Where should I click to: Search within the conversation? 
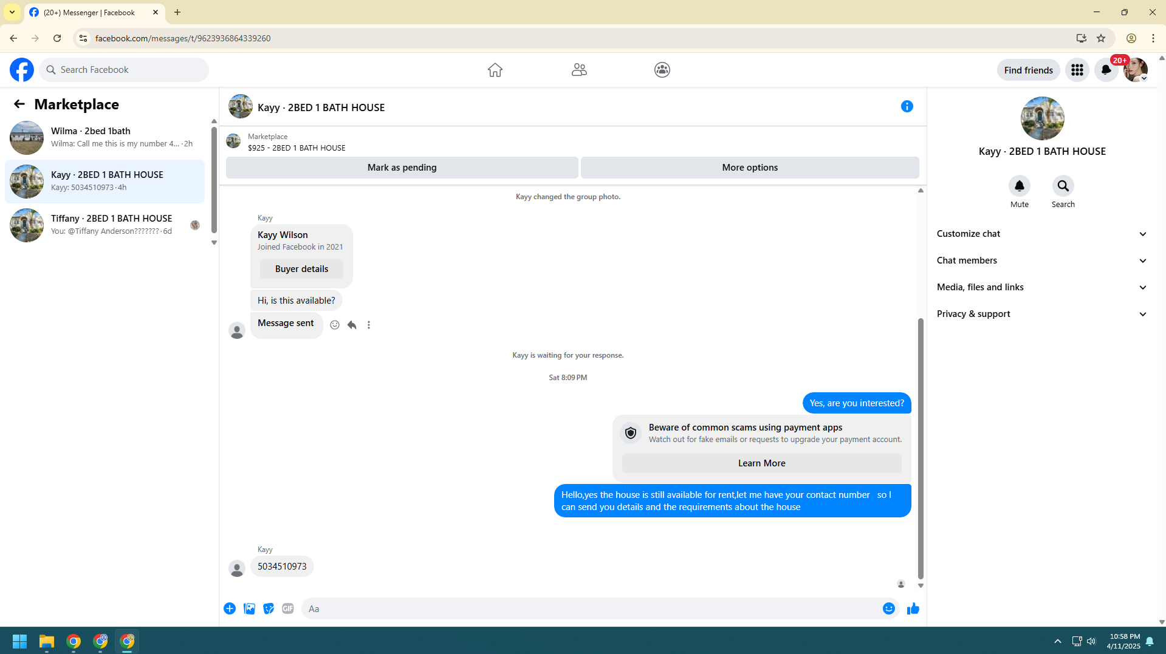(1063, 186)
